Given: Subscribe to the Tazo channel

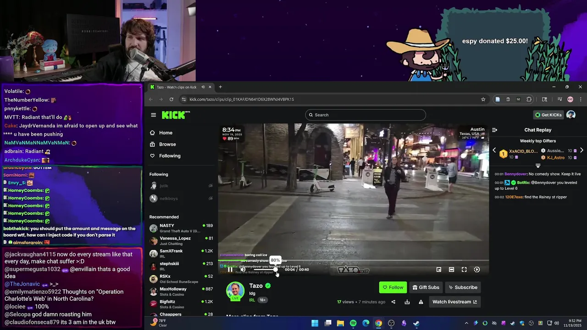Looking at the screenshot, I should pos(463,287).
